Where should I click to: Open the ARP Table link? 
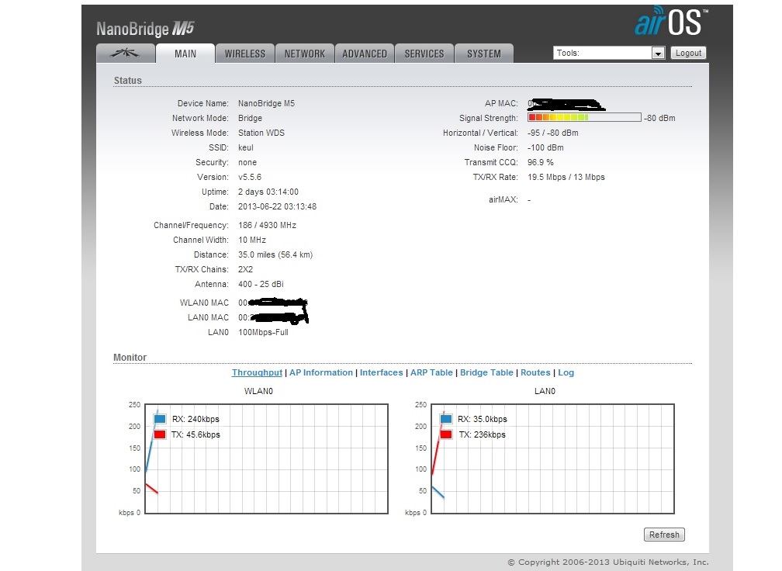tap(431, 372)
